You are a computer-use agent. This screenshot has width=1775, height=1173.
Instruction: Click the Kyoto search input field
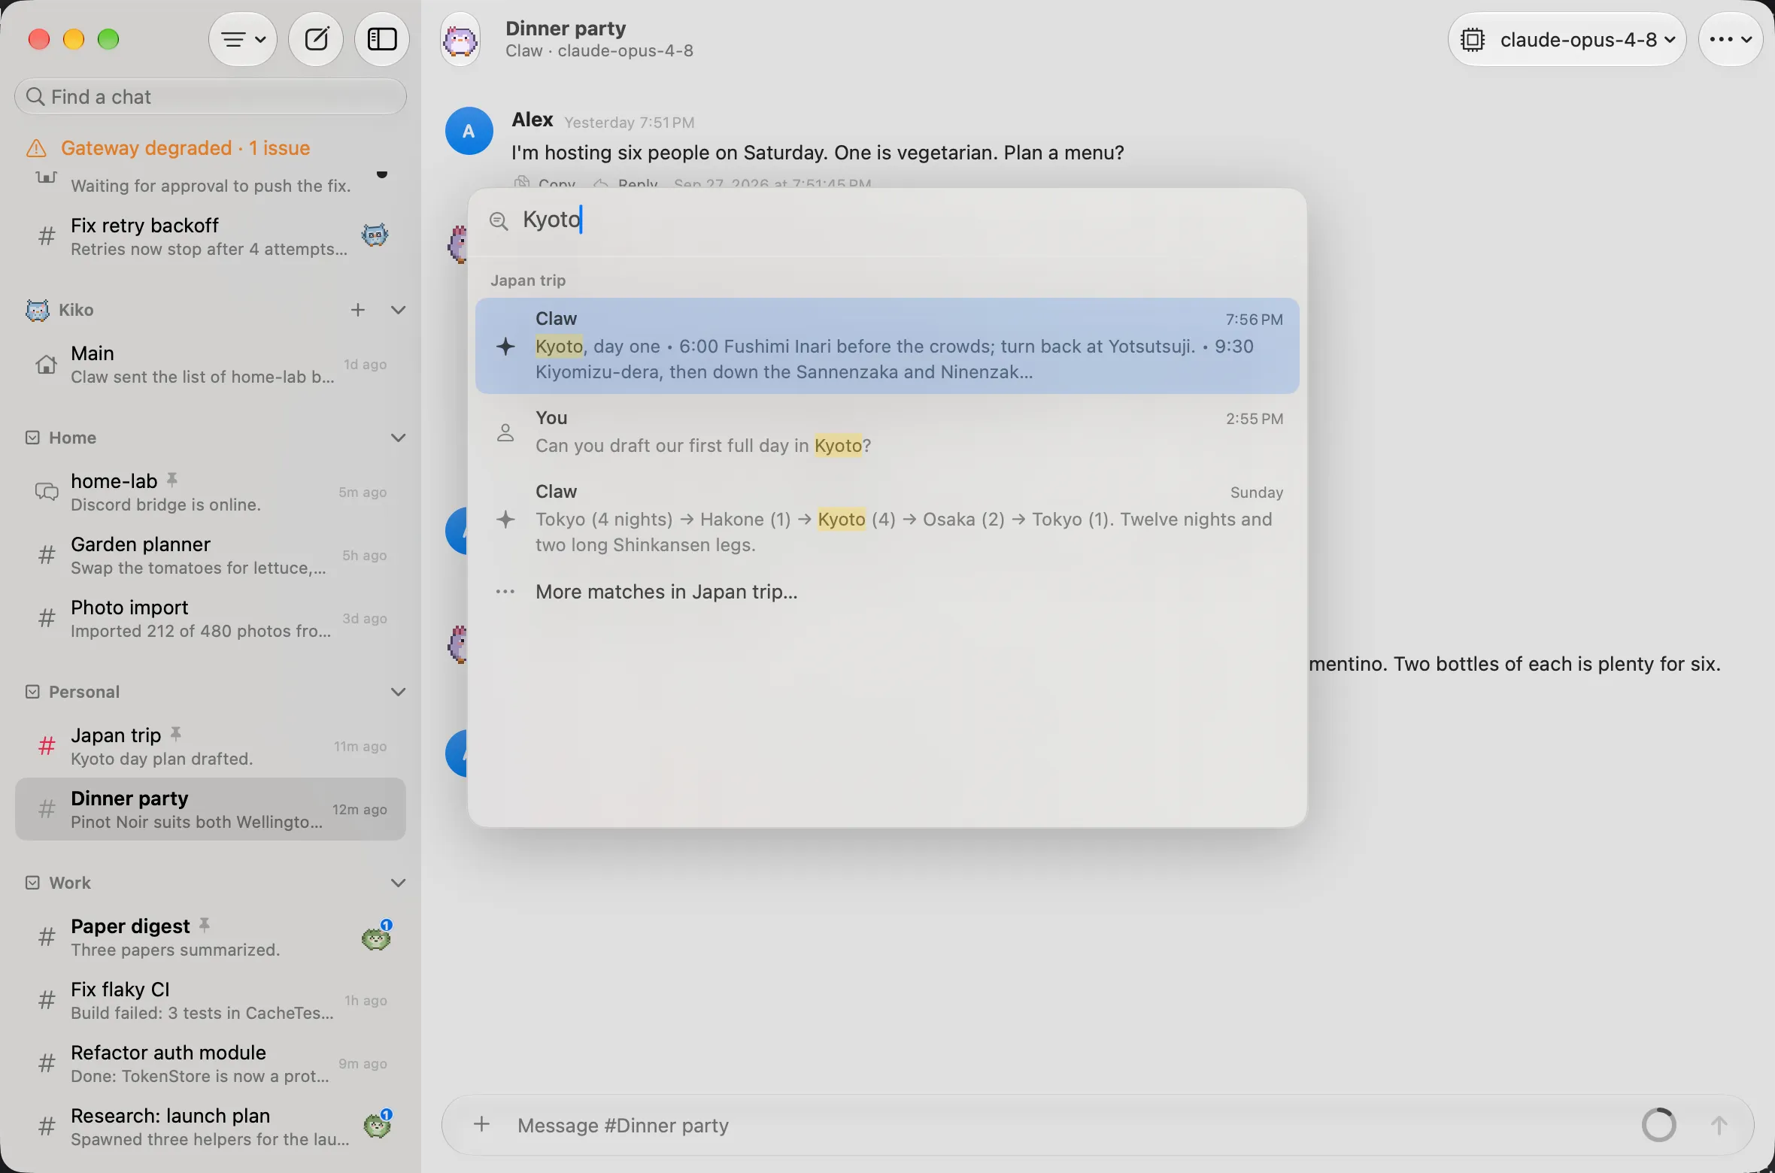pyautogui.click(x=887, y=220)
